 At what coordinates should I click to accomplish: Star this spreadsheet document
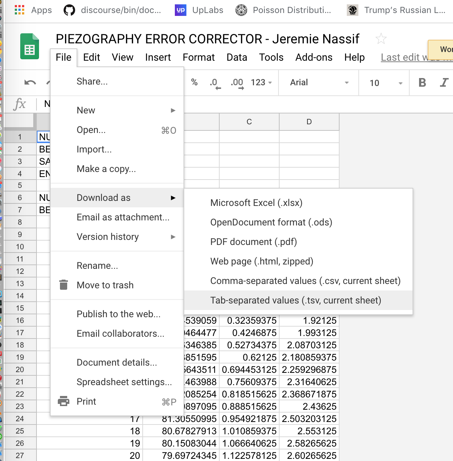point(381,39)
